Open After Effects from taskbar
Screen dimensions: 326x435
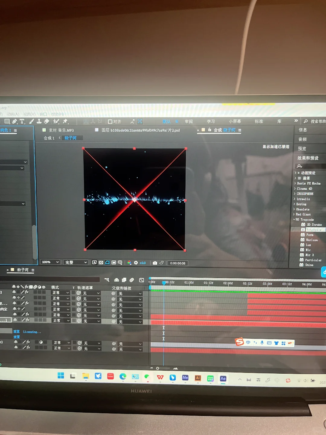(223, 379)
